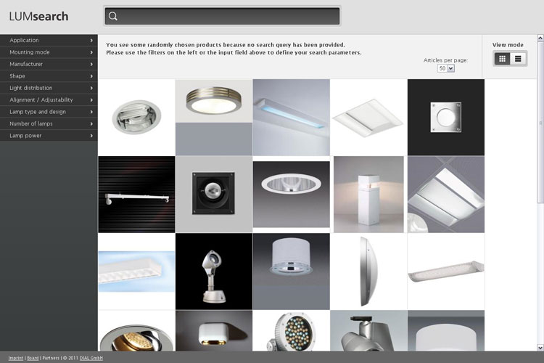
Task: Open the round recessed downlight reflector thumbnail
Action: point(136,117)
